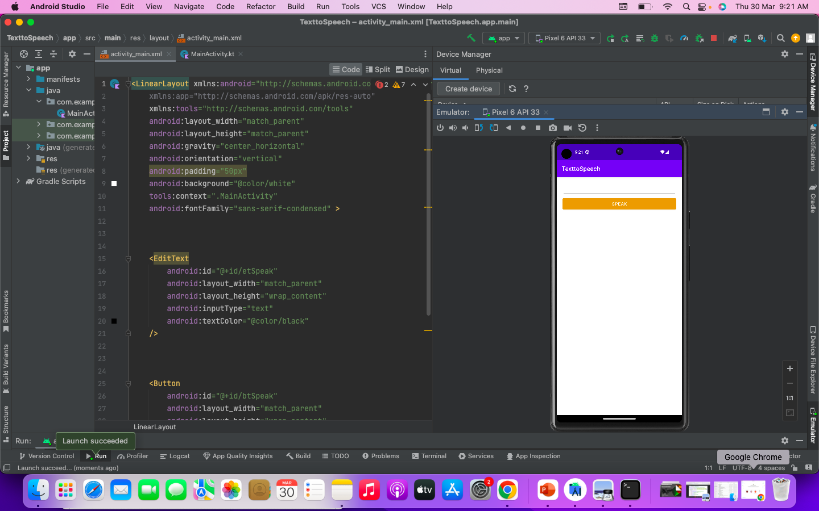Click Create device in Device Manager

468,89
